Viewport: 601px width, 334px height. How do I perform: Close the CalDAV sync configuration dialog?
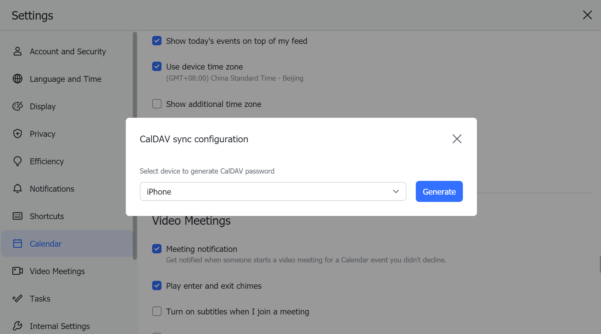coord(457,139)
